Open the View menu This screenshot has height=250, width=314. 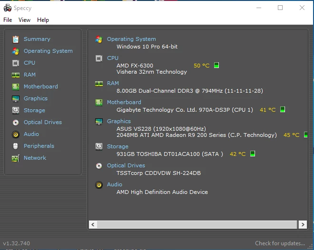click(x=24, y=20)
